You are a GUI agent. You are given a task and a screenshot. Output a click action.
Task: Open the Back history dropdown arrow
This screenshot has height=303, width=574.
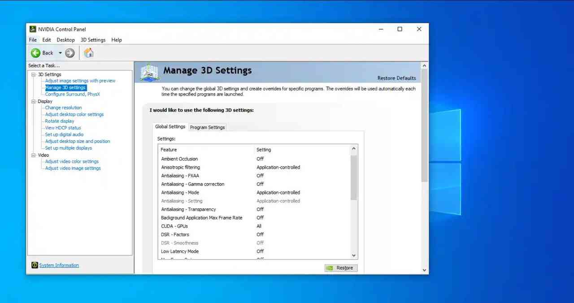point(60,53)
